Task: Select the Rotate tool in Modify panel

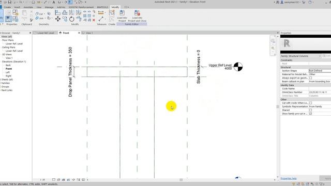Action: click(72, 19)
